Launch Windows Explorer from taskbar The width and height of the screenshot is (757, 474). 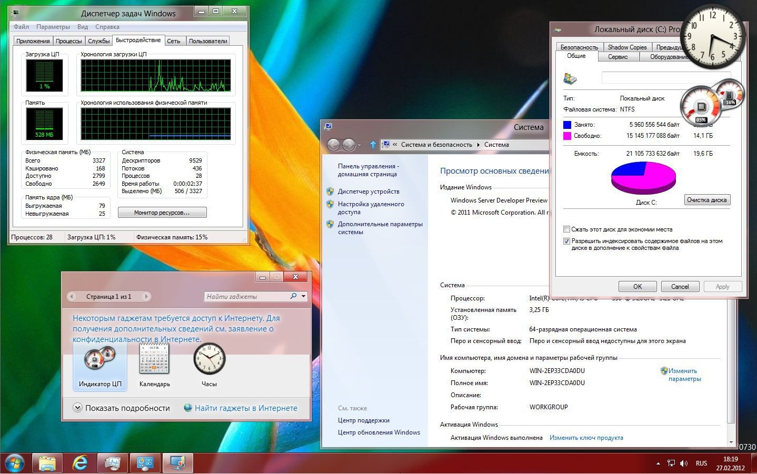pyautogui.click(x=47, y=463)
